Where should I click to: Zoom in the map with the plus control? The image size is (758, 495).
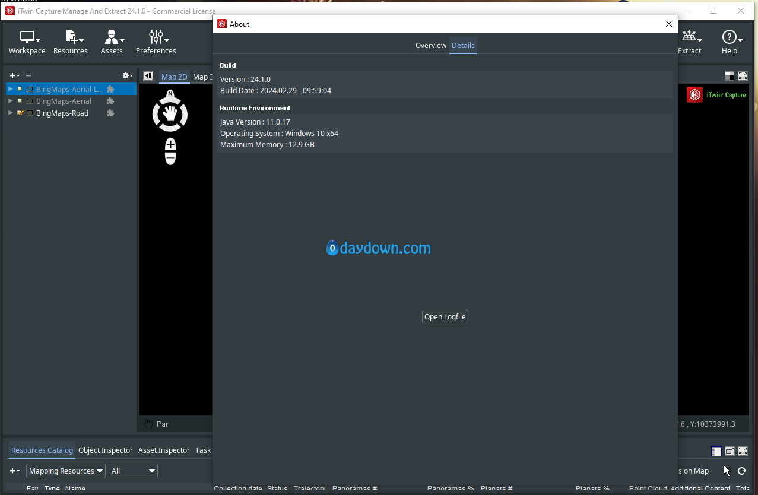(x=170, y=145)
